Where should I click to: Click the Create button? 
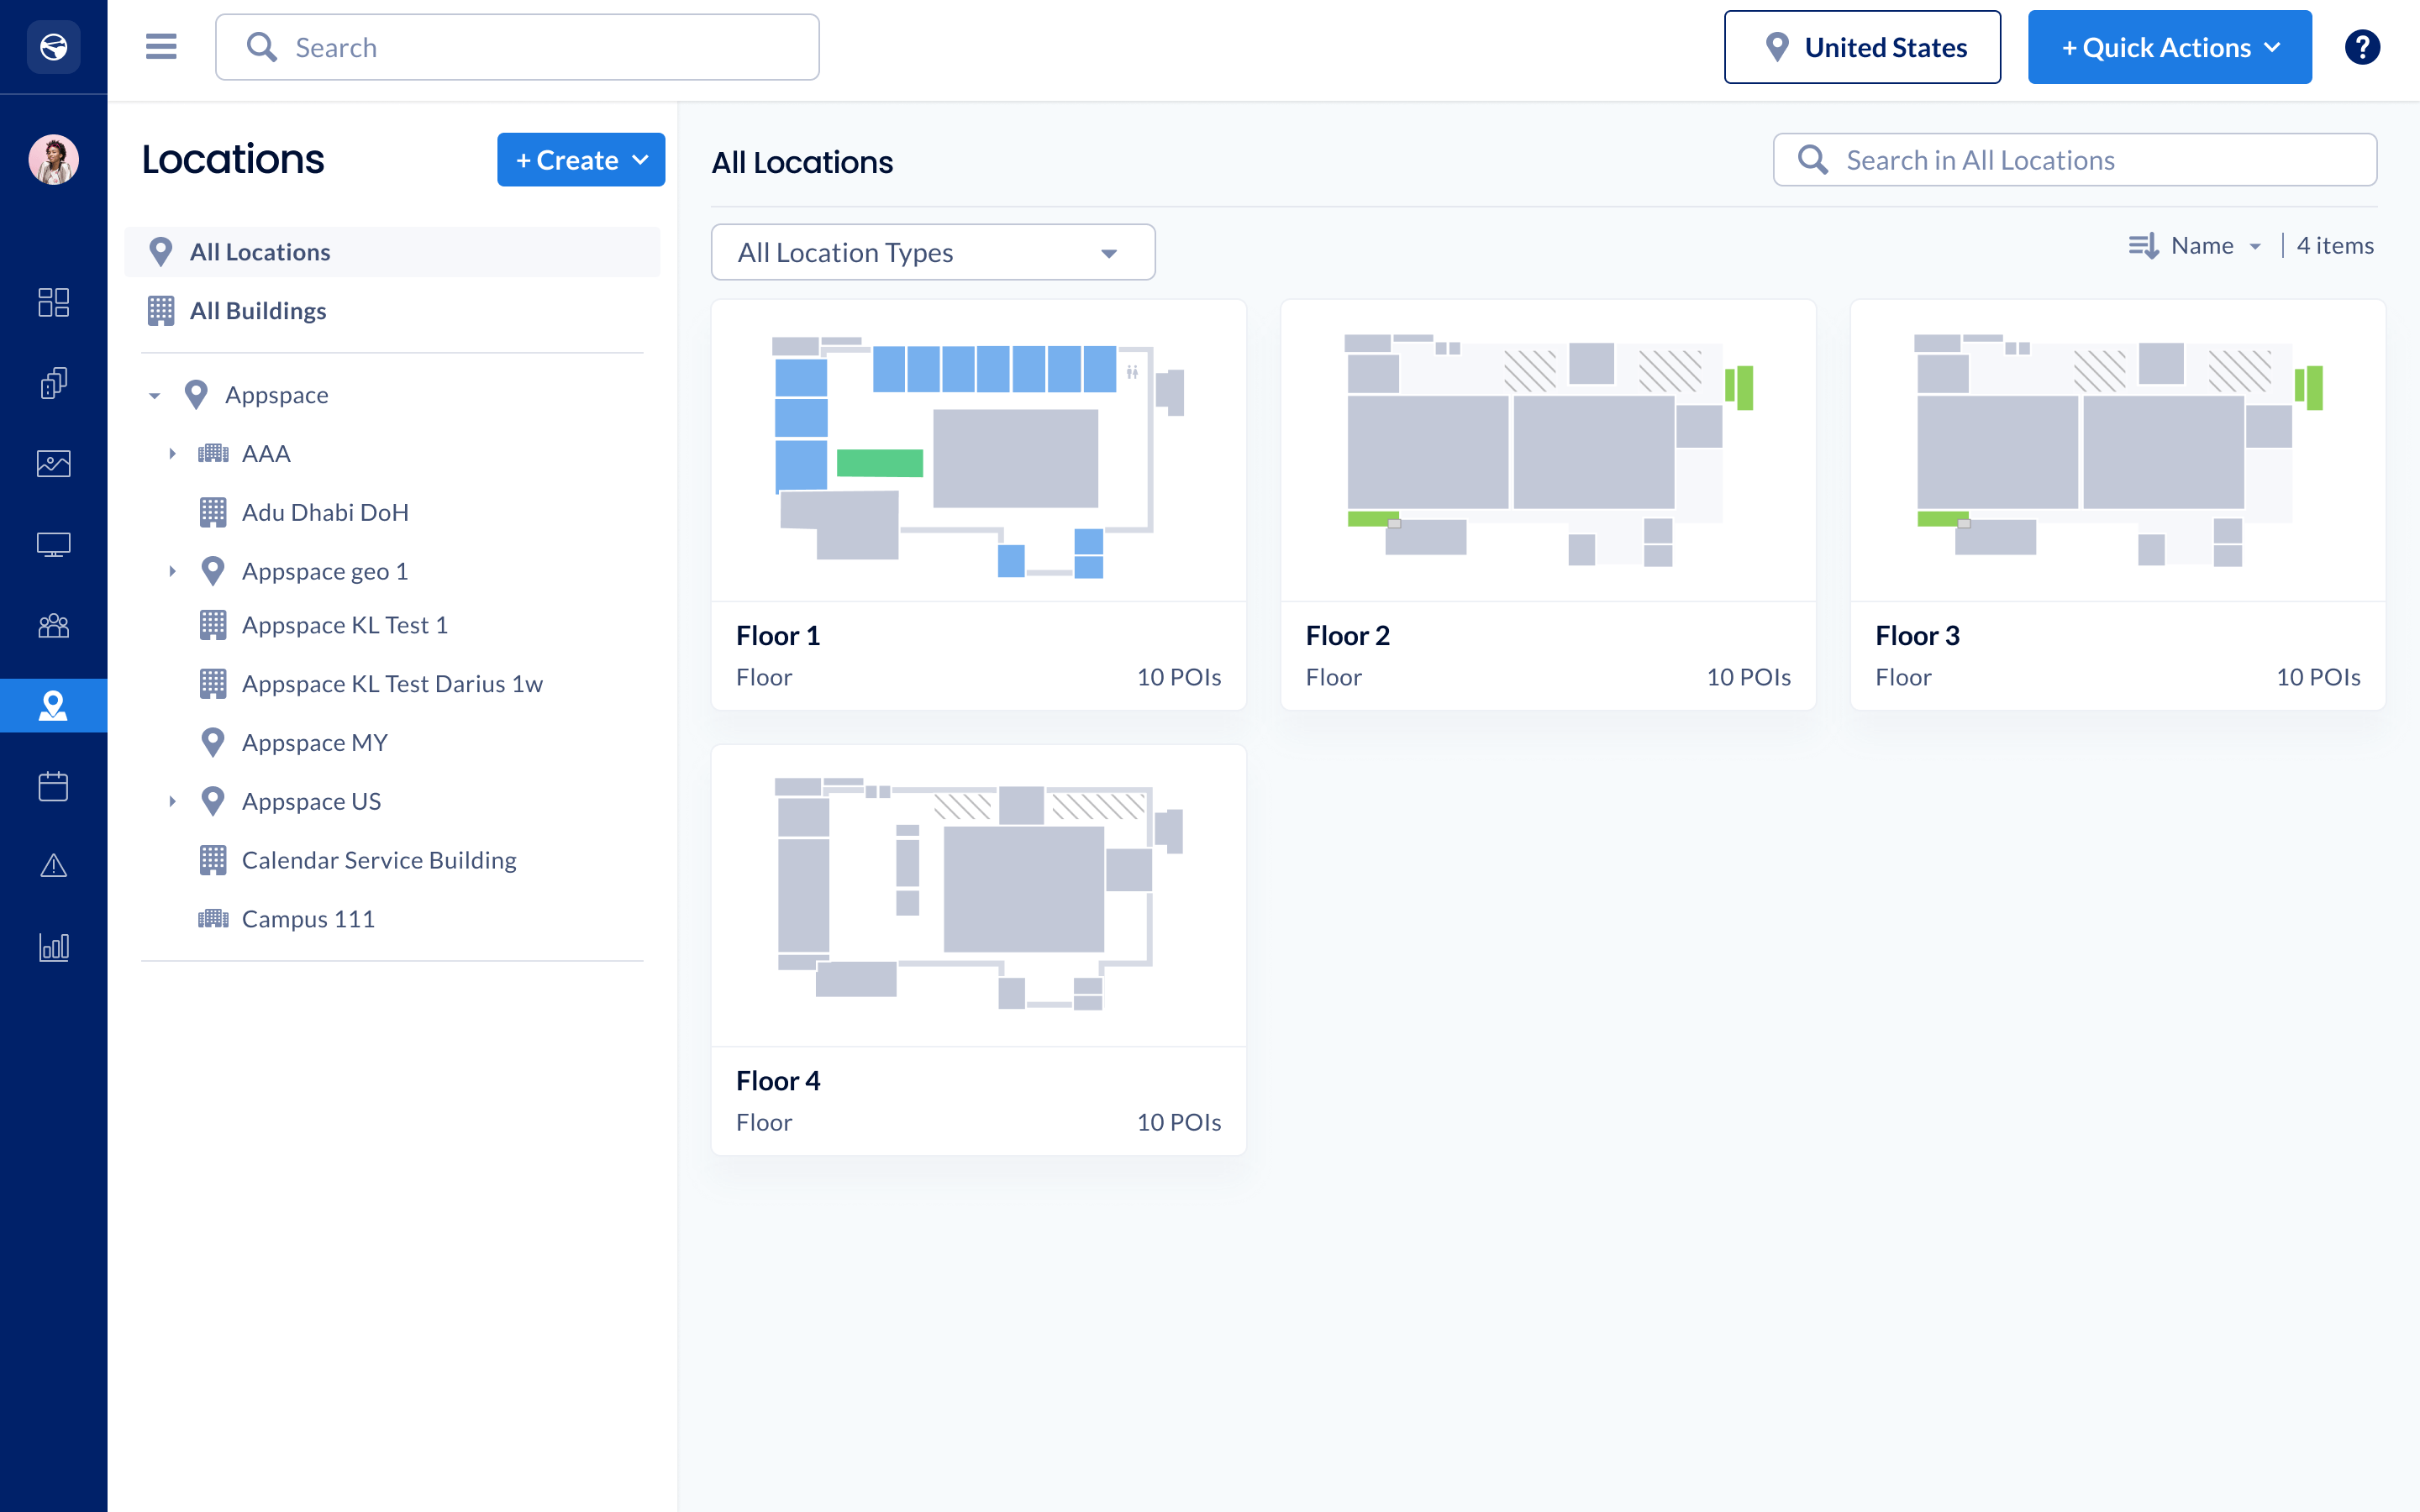tap(580, 160)
